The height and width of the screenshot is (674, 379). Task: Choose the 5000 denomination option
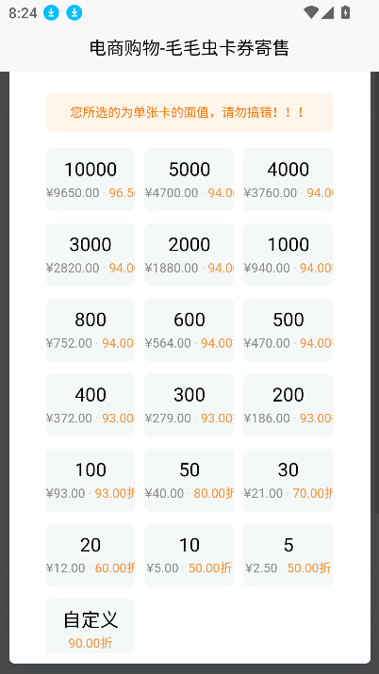pyautogui.click(x=189, y=180)
